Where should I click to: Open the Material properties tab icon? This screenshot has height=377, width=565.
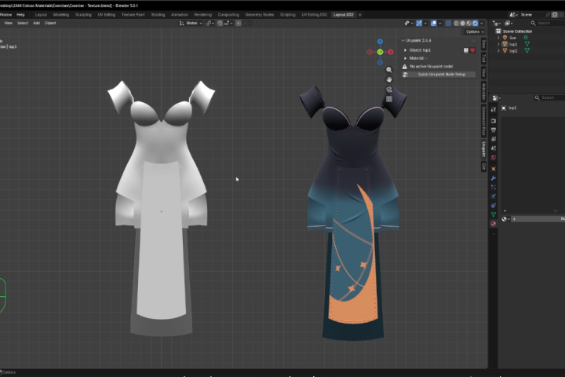(494, 224)
